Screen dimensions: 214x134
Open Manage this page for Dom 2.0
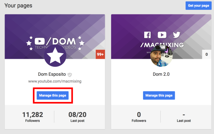pyautogui.click(x=159, y=95)
